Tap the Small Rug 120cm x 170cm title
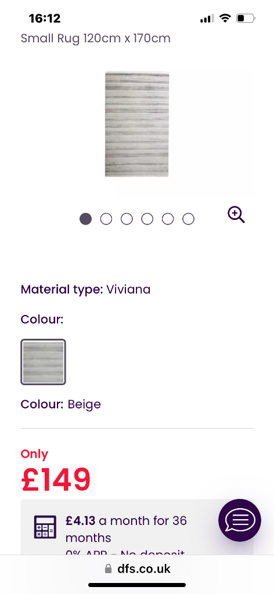 pyautogui.click(x=96, y=38)
